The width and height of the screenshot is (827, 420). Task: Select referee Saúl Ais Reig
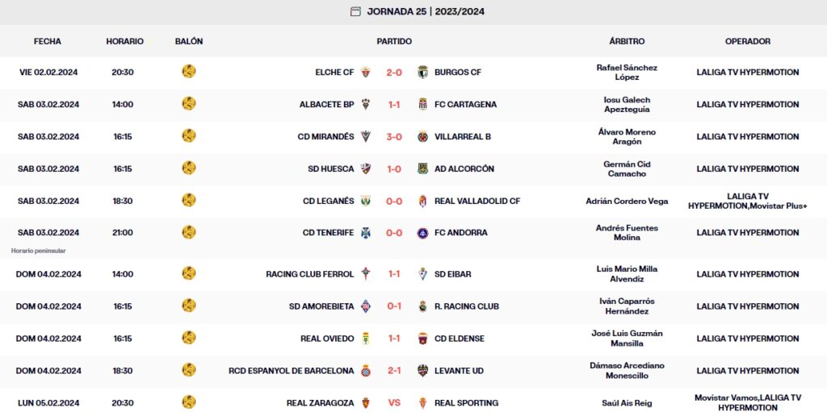tap(627, 403)
